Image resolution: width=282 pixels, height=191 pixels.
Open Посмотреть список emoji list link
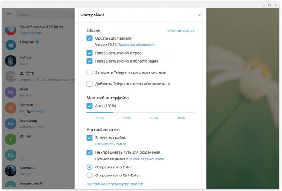pos(111,144)
